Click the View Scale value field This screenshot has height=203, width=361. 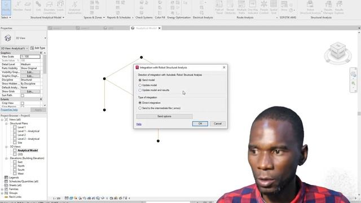click(30, 56)
